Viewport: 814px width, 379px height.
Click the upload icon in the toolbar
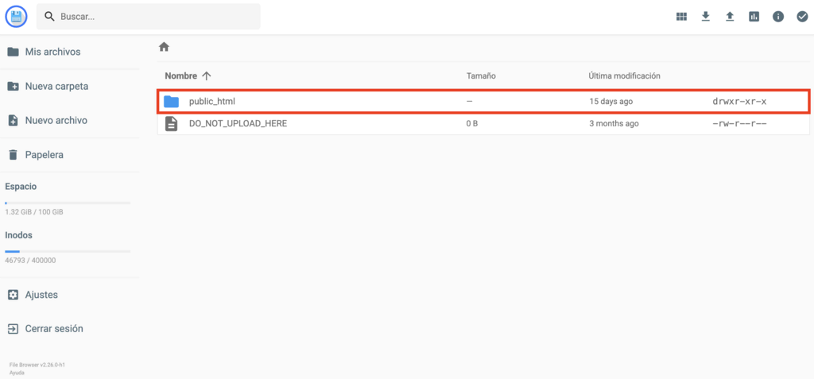click(730, 17)
